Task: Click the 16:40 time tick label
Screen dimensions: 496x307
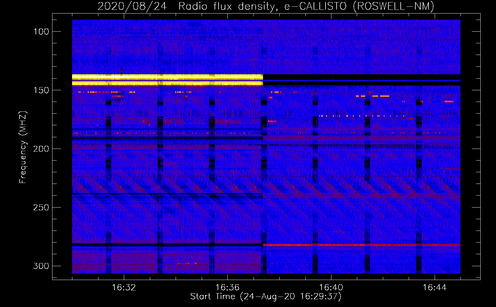Action: [331, 288]
